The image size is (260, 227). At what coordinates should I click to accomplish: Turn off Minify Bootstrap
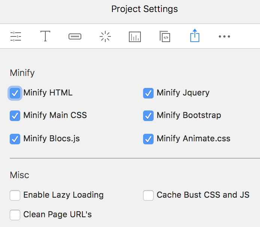[x=148, y=116]
